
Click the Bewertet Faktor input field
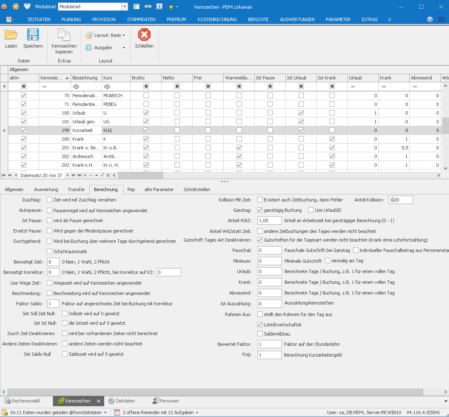[x=270, y=344]
